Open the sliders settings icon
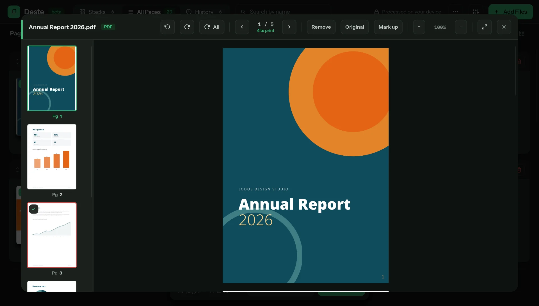 tap(476, 12)
